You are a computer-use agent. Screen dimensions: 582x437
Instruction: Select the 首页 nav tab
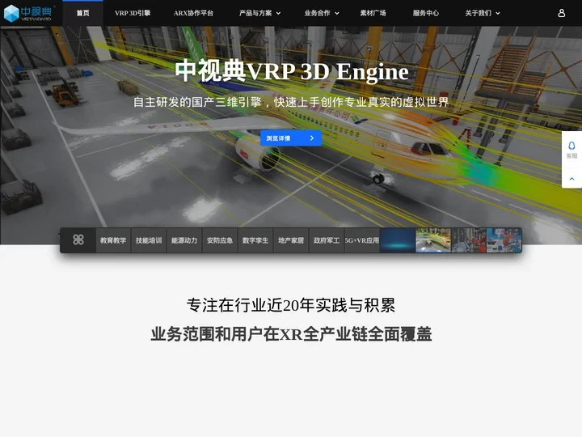click(82, 13)
